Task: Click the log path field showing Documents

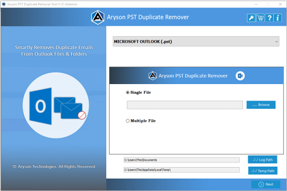Action: pos(182,160)
